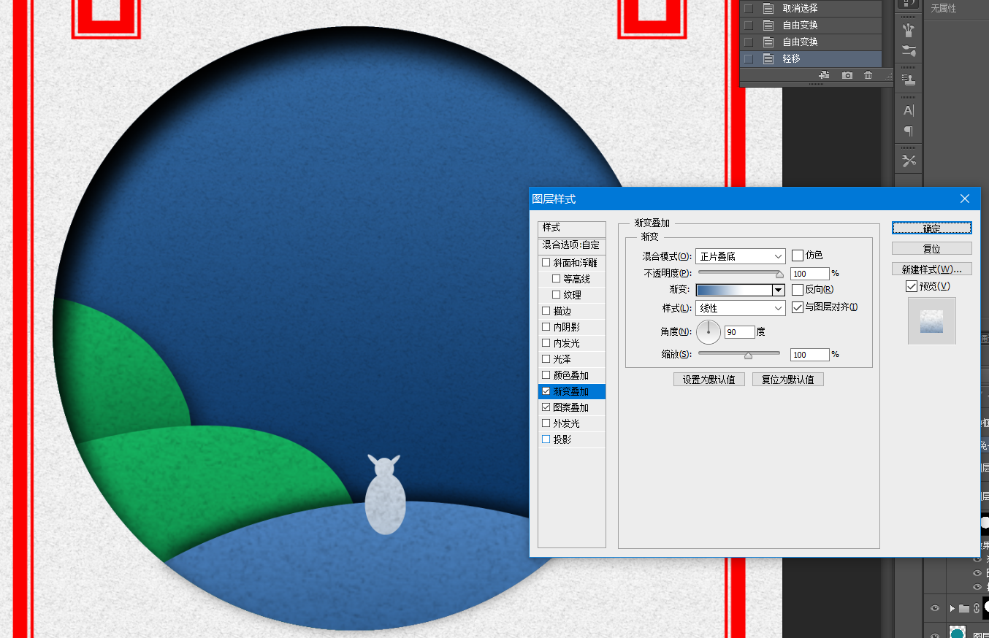The width and height of the screenshot is (989, 638).
Task: Click the 缩放 scale slider handle
Action: tap(748, 355)
